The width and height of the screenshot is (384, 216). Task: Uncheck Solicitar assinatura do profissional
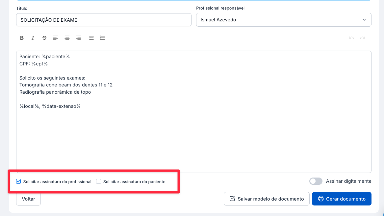click(x=19, y=181)
